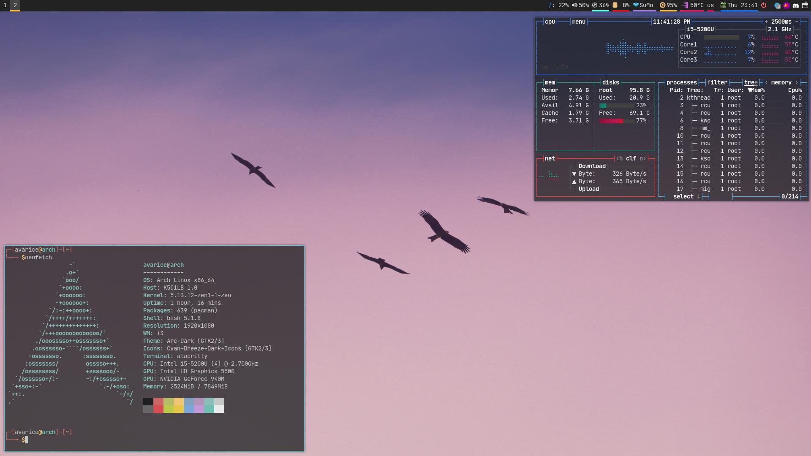Switch to workspace 1

[5, 5]
